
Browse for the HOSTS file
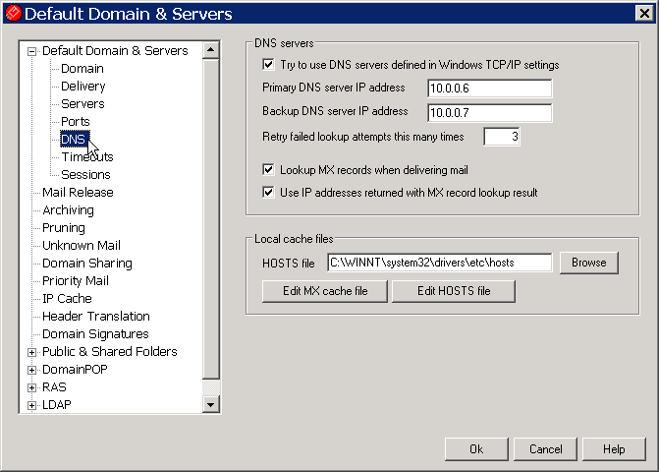point(589,263)
